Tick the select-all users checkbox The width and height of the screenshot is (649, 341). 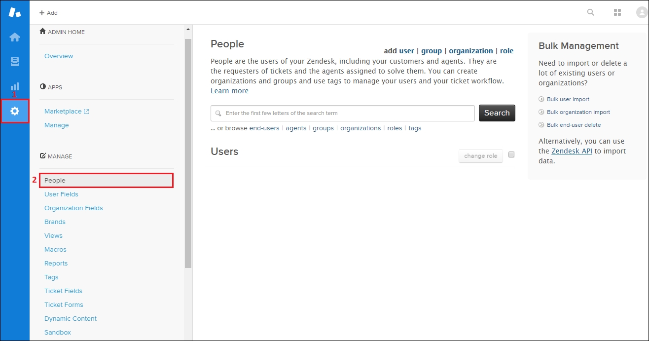(511, 154)
